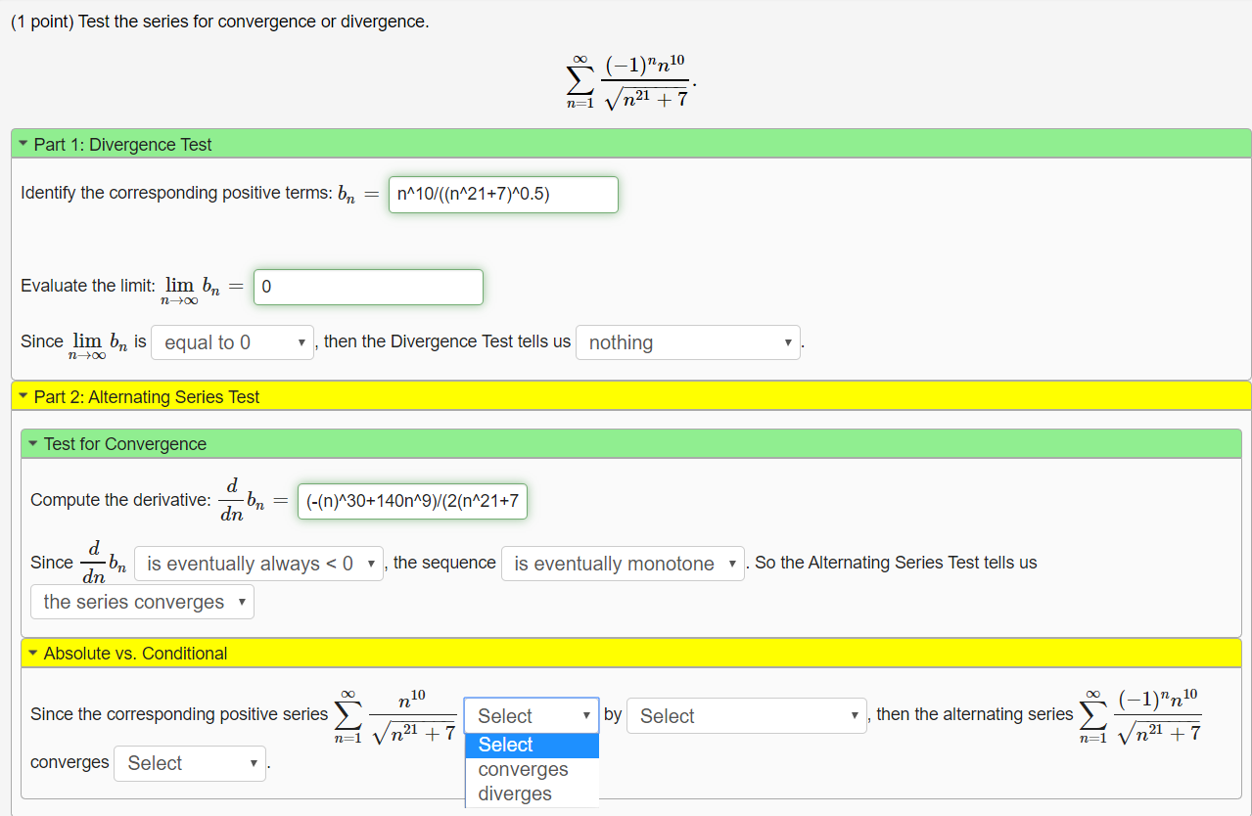Viewport: 1252px width, 816px height.
Task: Click the dropdown arrow on the "equal to 0" selector
Action: [301, 342]
